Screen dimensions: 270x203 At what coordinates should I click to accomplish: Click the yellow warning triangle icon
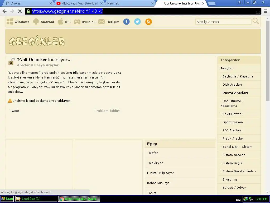click(10, 101)
